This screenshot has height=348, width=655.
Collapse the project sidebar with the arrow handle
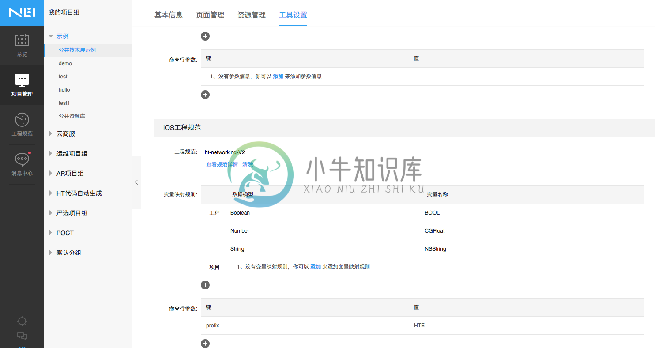click(136, 182)
